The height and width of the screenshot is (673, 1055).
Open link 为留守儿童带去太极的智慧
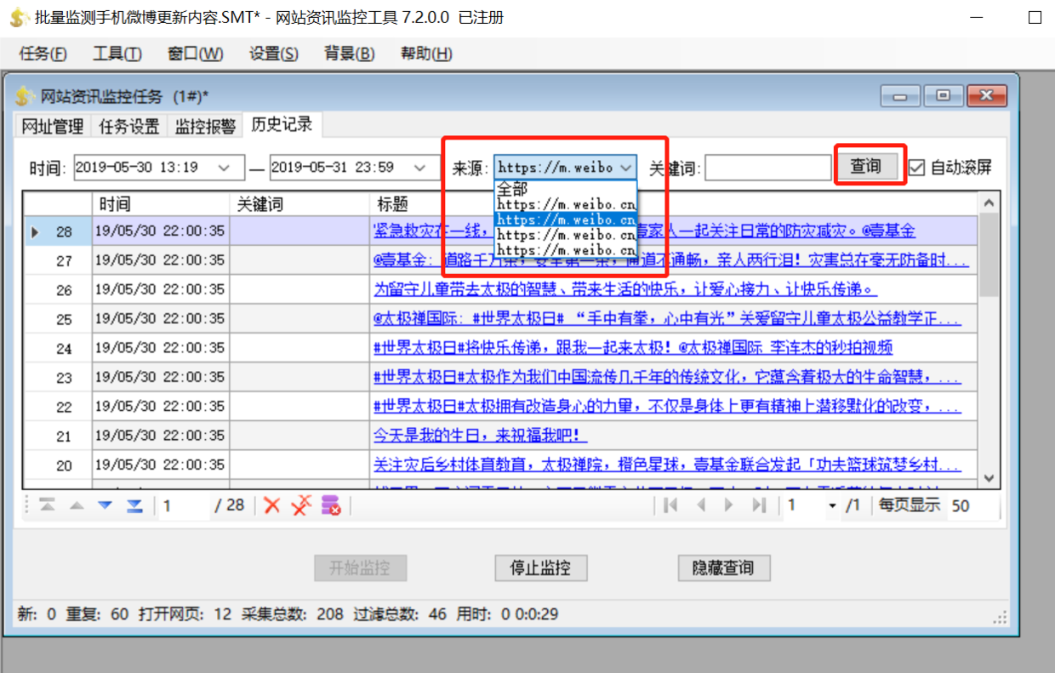tap(626, 289)
